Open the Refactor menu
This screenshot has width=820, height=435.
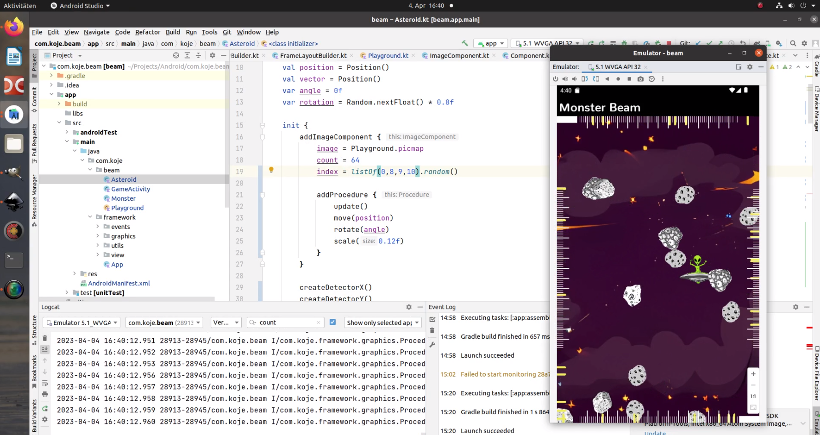(147, 32)
